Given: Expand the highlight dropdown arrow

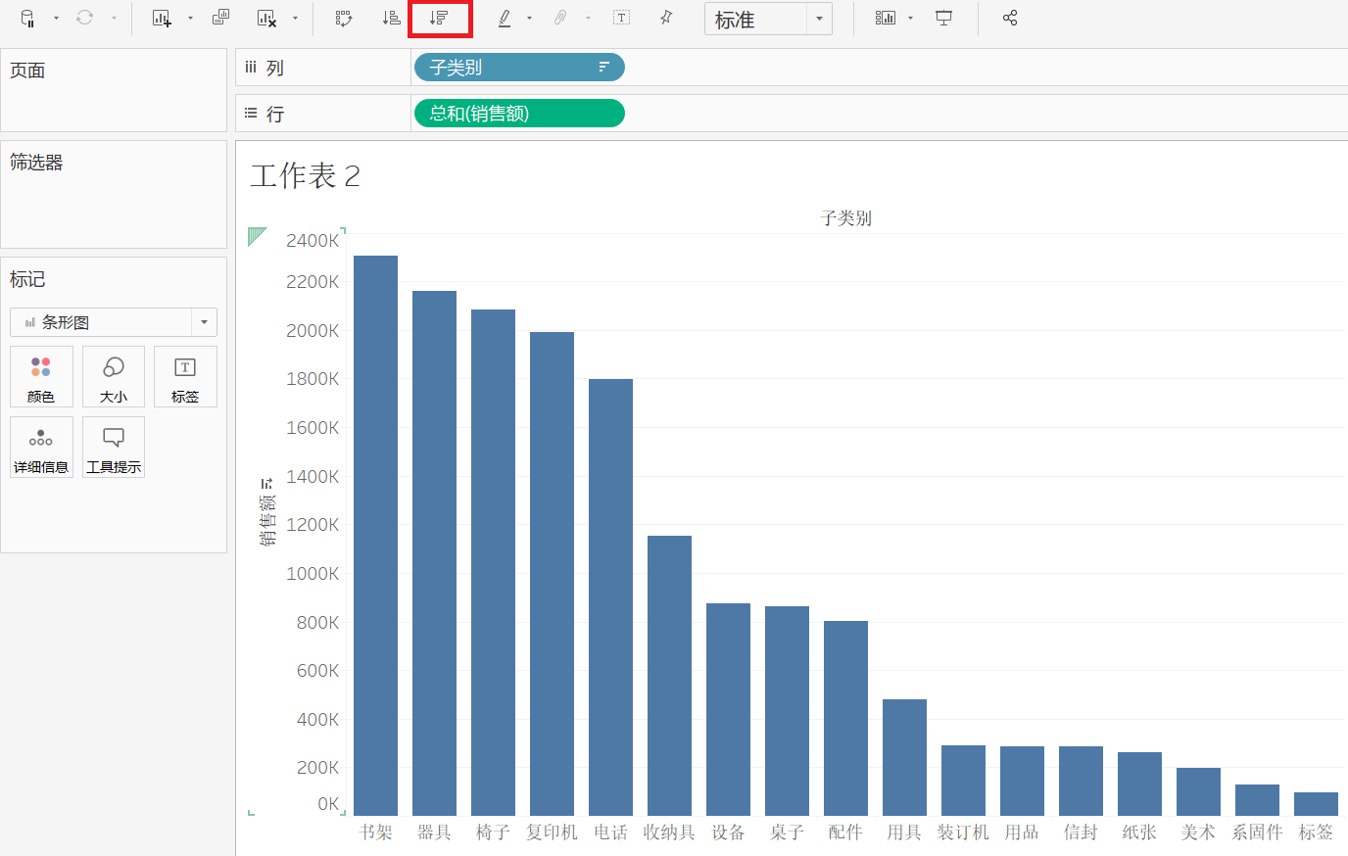Looking at the screenshot, I should pyautogui.click(x=529, y=19).
